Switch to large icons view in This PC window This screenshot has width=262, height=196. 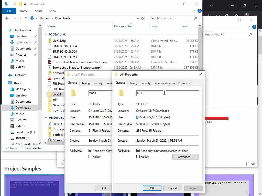253,164
